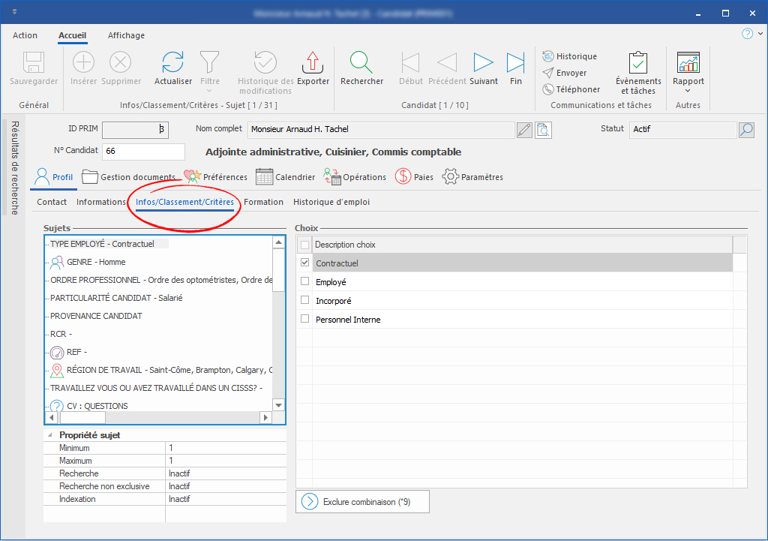Click the Rechercher magnifier icon
This screenshot has height=541, width=768.
[361, 63]
